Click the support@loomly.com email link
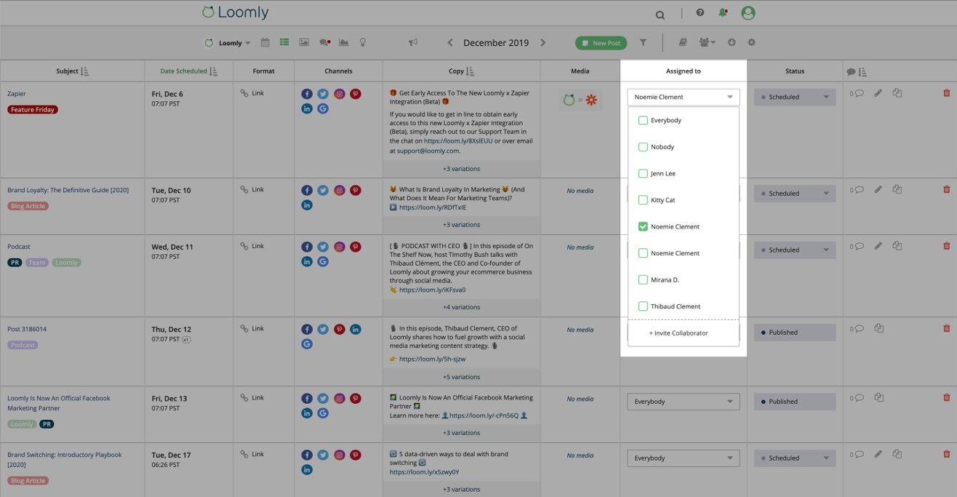The width and height of the screenshot is (957, 497). coord(428,151)
